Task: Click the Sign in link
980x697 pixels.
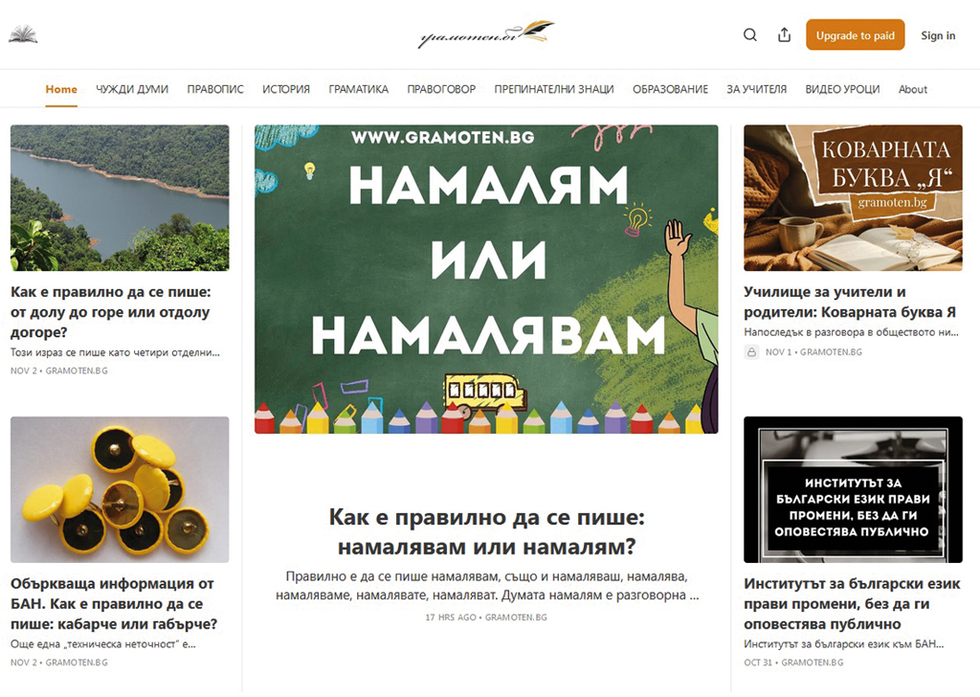Action: [938, 35]
